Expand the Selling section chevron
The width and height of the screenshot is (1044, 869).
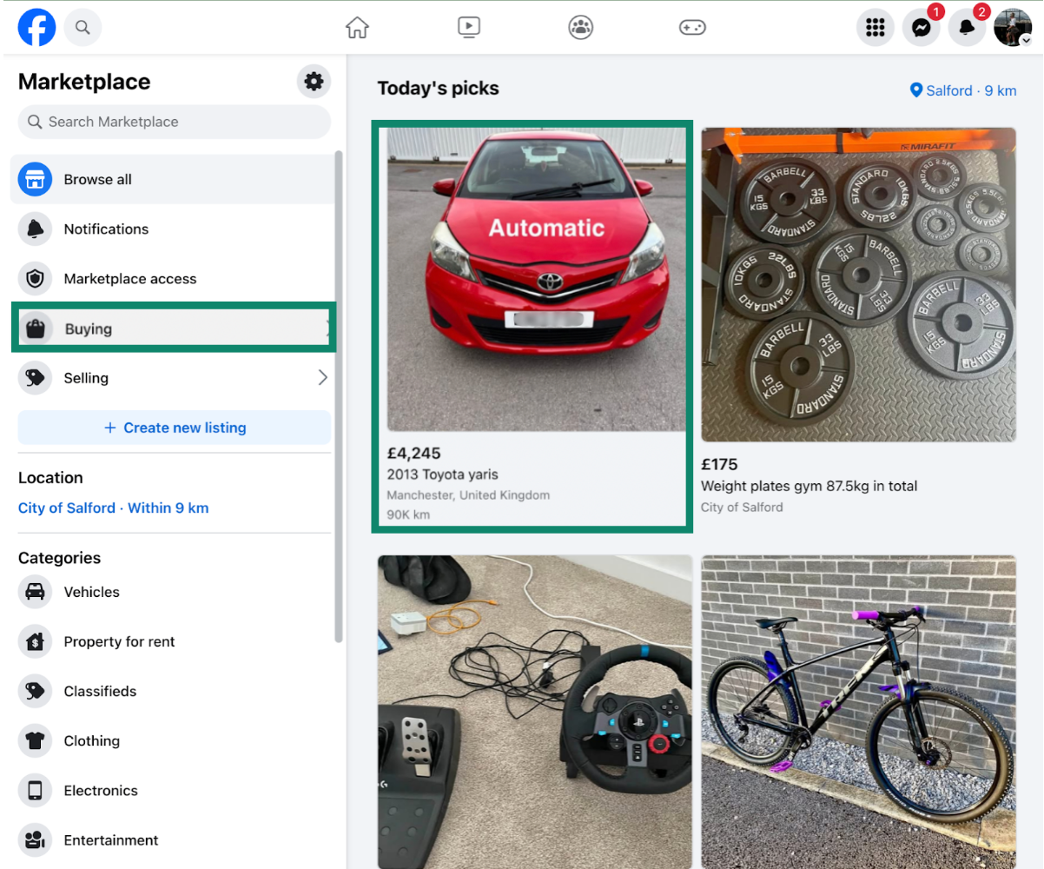[x=322, y=377]
